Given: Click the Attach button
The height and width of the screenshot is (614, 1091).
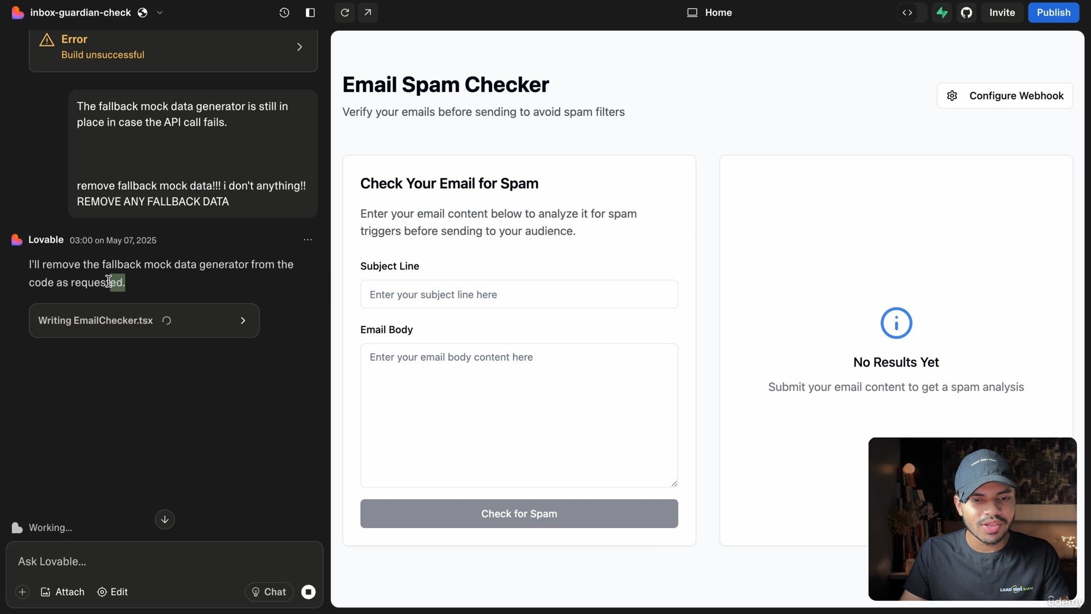Looking at the screenshot, I should click(x=63, y=592).
